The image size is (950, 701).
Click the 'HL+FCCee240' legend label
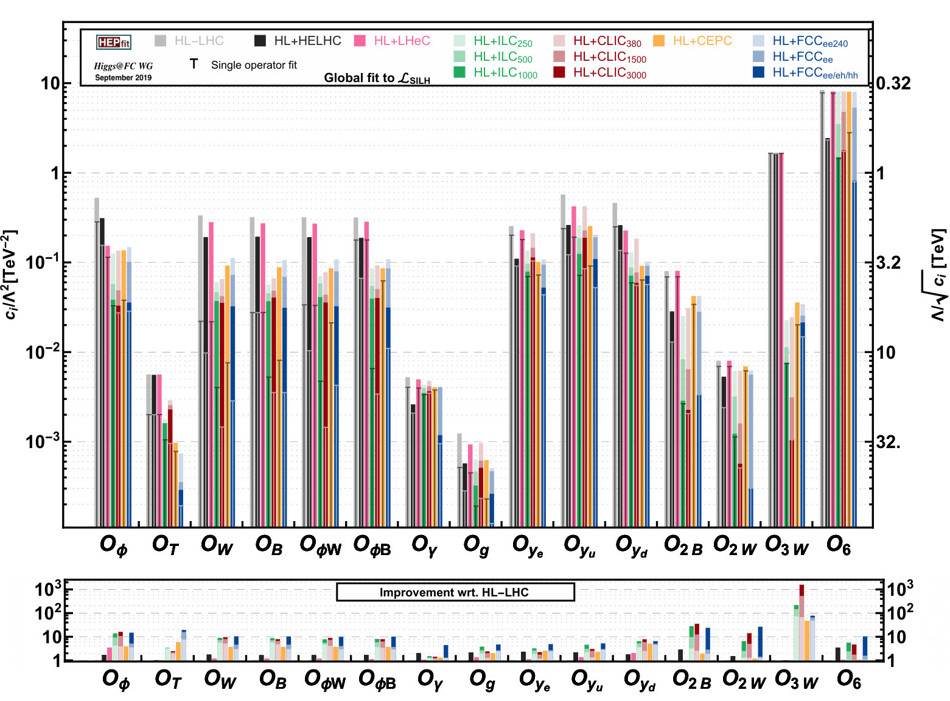coord(810,41)
